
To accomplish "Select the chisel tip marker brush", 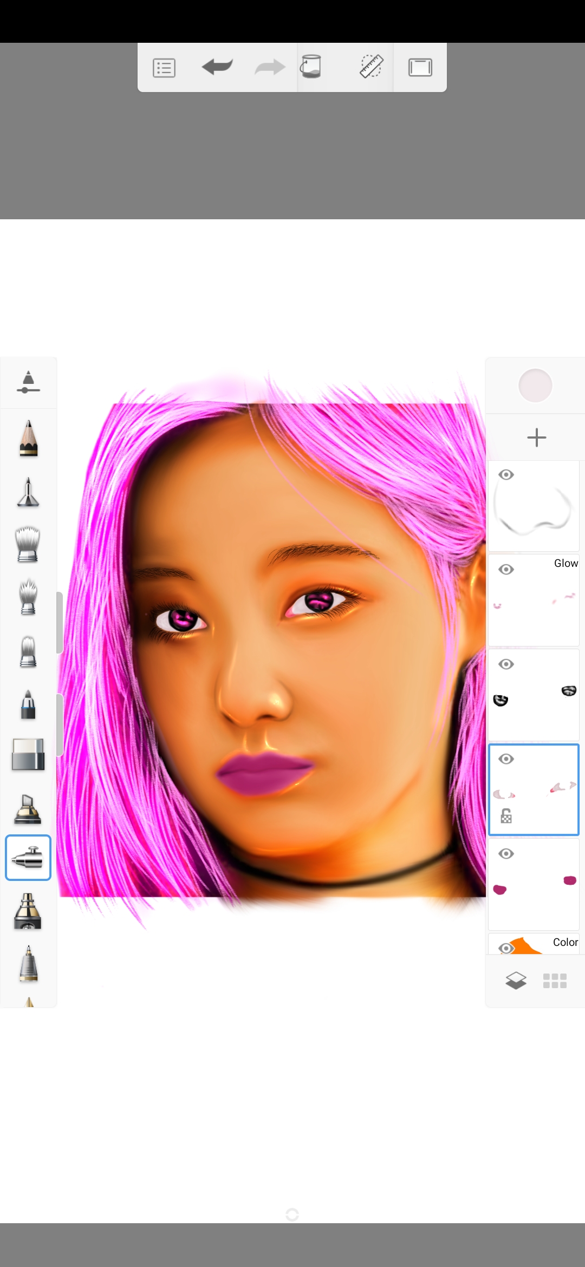I will 28,809.
